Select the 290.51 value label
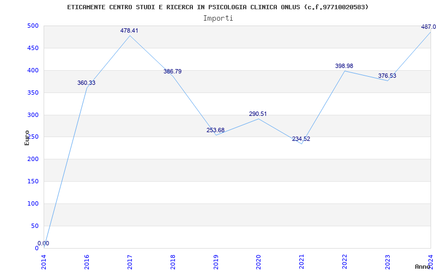Screen dimensions: 436x272 pos(258,114)
